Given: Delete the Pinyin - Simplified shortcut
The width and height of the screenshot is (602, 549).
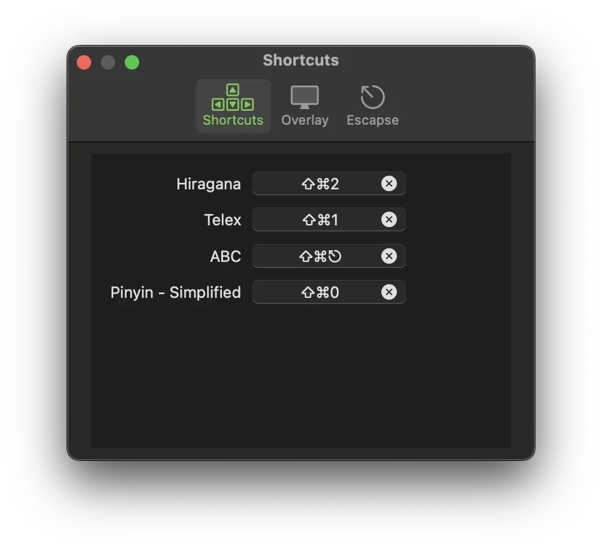Looking at the screenshot, I should pyautogui.click(x=389, y=292).
